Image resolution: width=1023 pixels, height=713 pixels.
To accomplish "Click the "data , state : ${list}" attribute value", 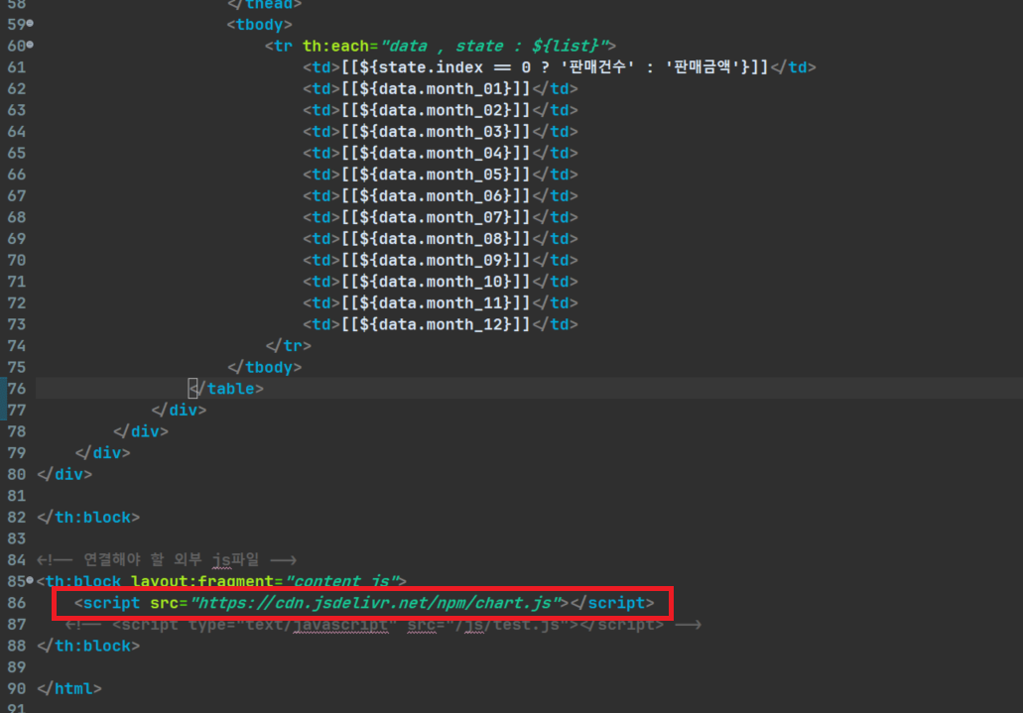I will click(x=494, y=46).
